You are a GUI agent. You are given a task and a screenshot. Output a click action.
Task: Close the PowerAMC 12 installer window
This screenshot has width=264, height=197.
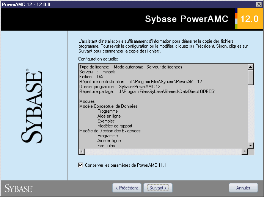[x=259, y=5]
